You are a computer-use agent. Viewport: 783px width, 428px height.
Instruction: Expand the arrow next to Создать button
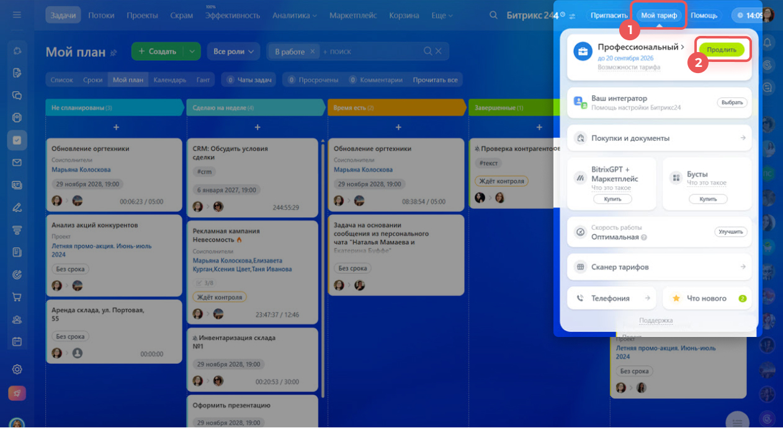tap(192, 51)
